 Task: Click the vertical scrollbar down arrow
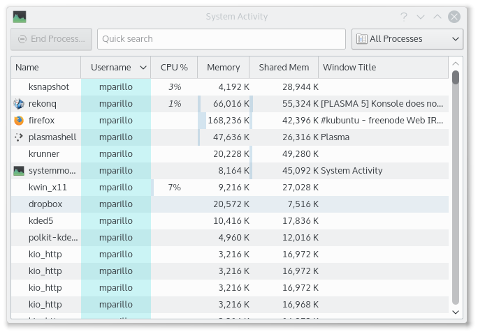click(x=456, y=313)
